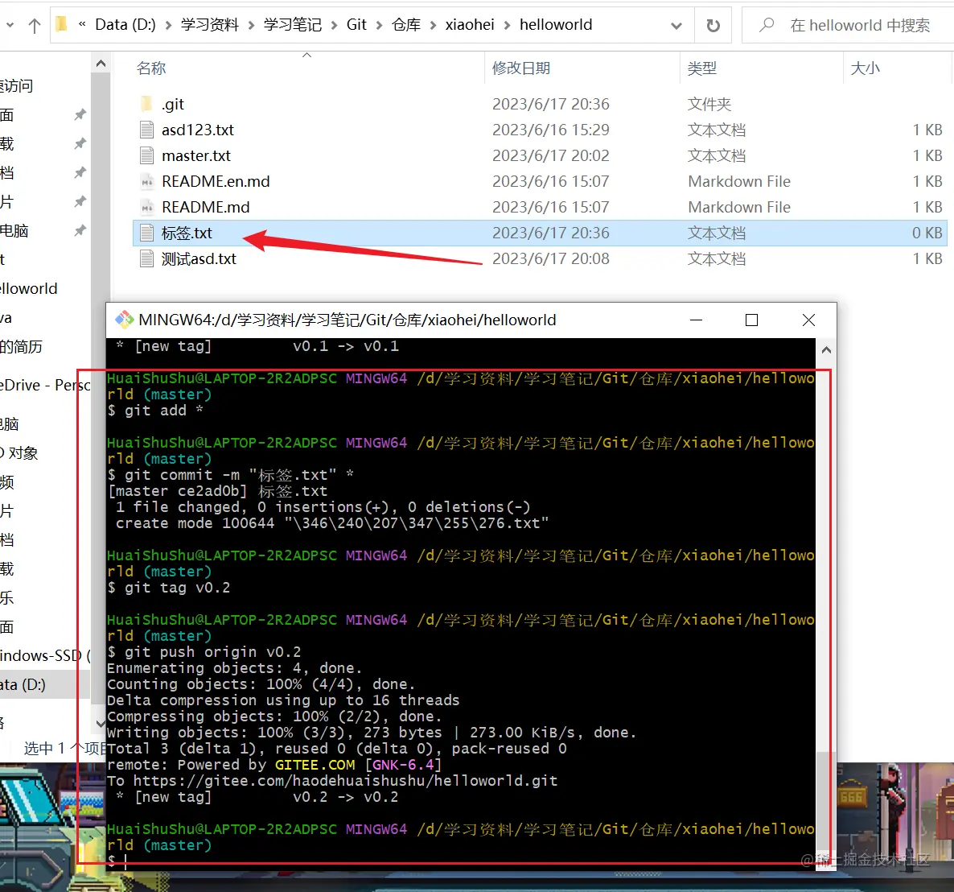Open D 对象 entry in navigation pane
This screenshot has width=954, height=892.
tap(19, 453)
